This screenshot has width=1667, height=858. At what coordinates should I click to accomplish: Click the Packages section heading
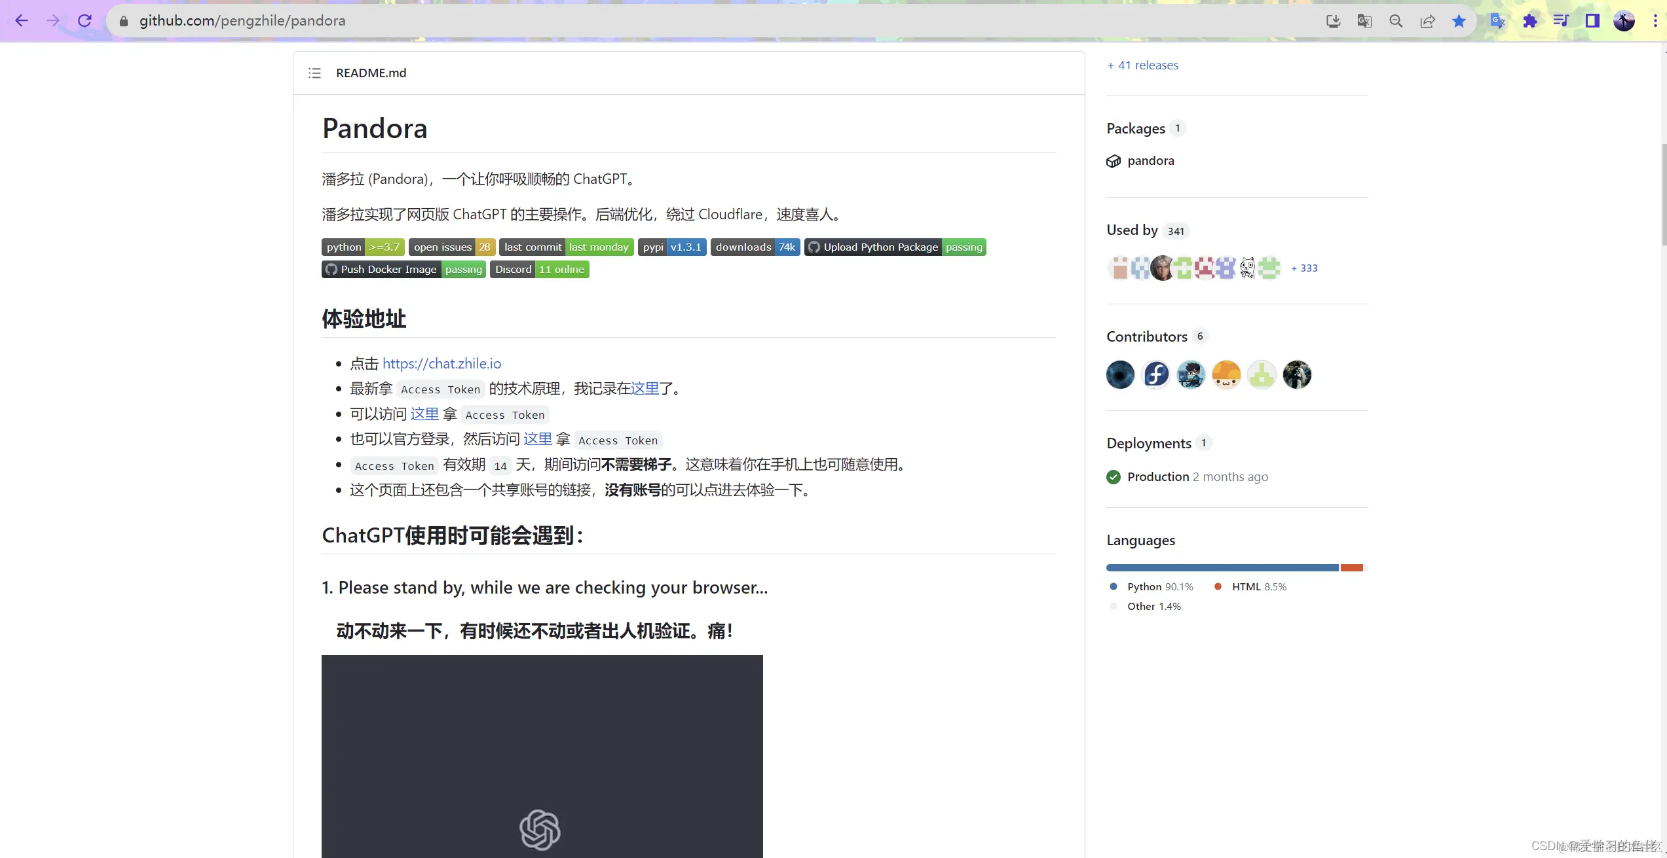click(1136, 128)
